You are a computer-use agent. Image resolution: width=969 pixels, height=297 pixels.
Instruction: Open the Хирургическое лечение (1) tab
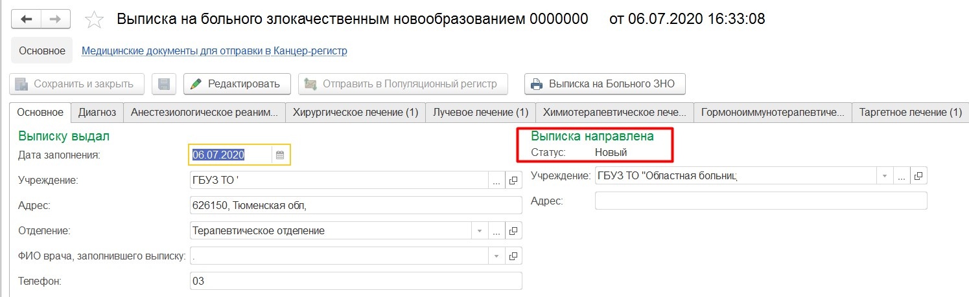pyautogui.click(x=355, y=113)
